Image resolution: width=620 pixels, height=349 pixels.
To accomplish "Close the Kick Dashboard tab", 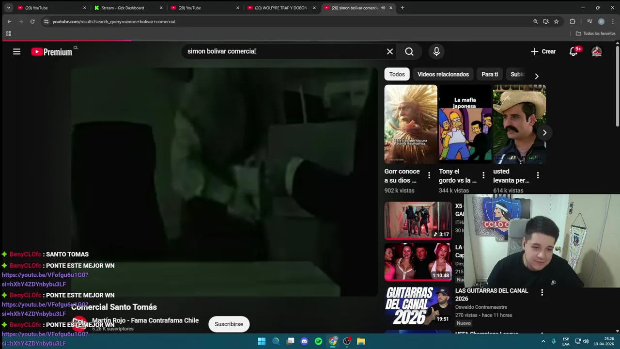I will click(161, 8).
